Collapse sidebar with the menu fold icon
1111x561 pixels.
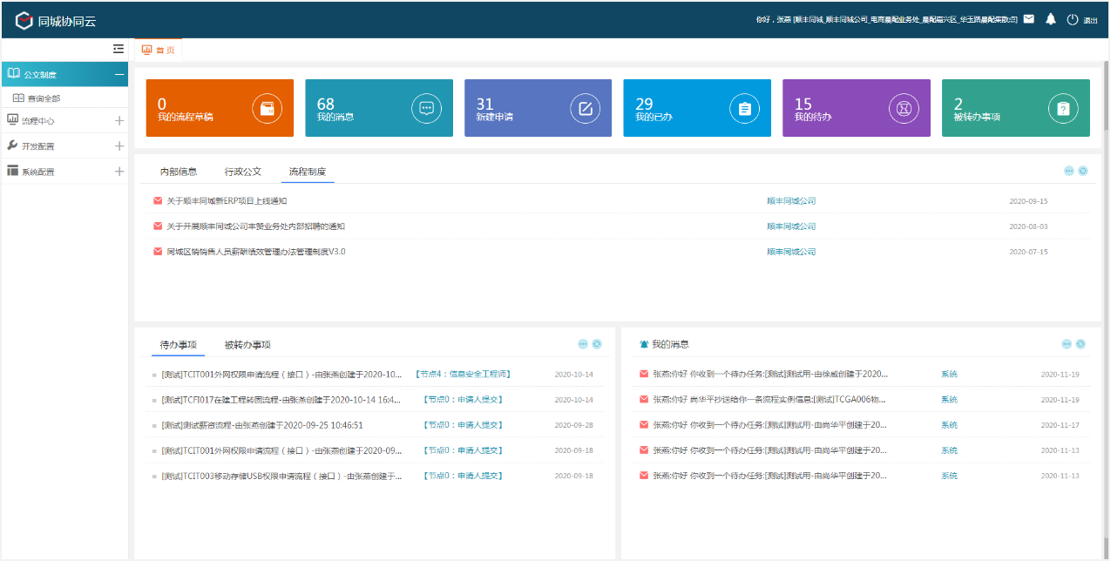point(119,50)
